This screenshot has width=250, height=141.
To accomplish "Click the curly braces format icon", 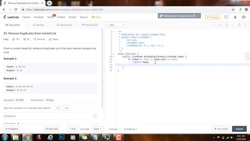I will (x=220, y=25).
